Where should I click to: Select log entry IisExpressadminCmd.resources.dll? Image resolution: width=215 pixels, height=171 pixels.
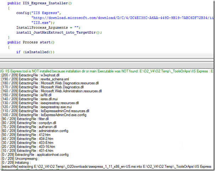click(45, 111)
